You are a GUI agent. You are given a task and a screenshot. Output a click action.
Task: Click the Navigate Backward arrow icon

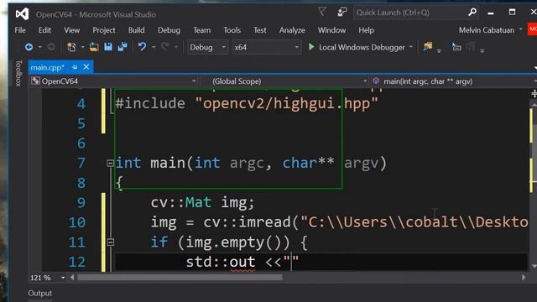(x=29, y=47)
